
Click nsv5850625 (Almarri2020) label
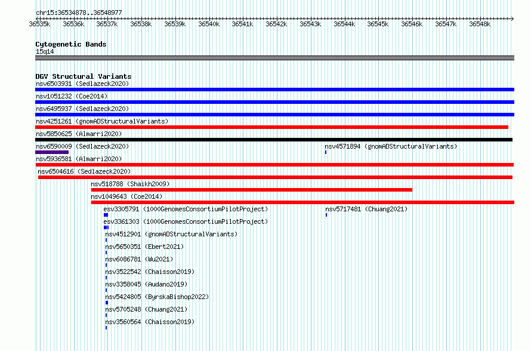79,134
